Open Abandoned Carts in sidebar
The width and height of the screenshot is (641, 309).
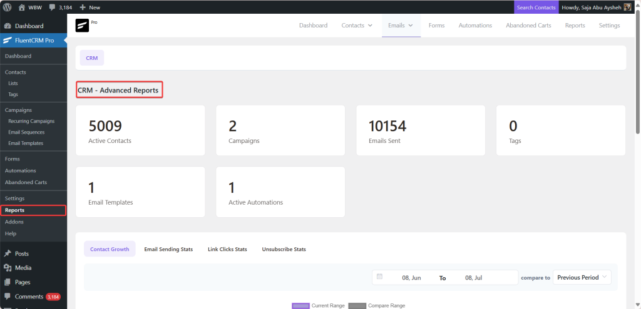click(26, 182)
